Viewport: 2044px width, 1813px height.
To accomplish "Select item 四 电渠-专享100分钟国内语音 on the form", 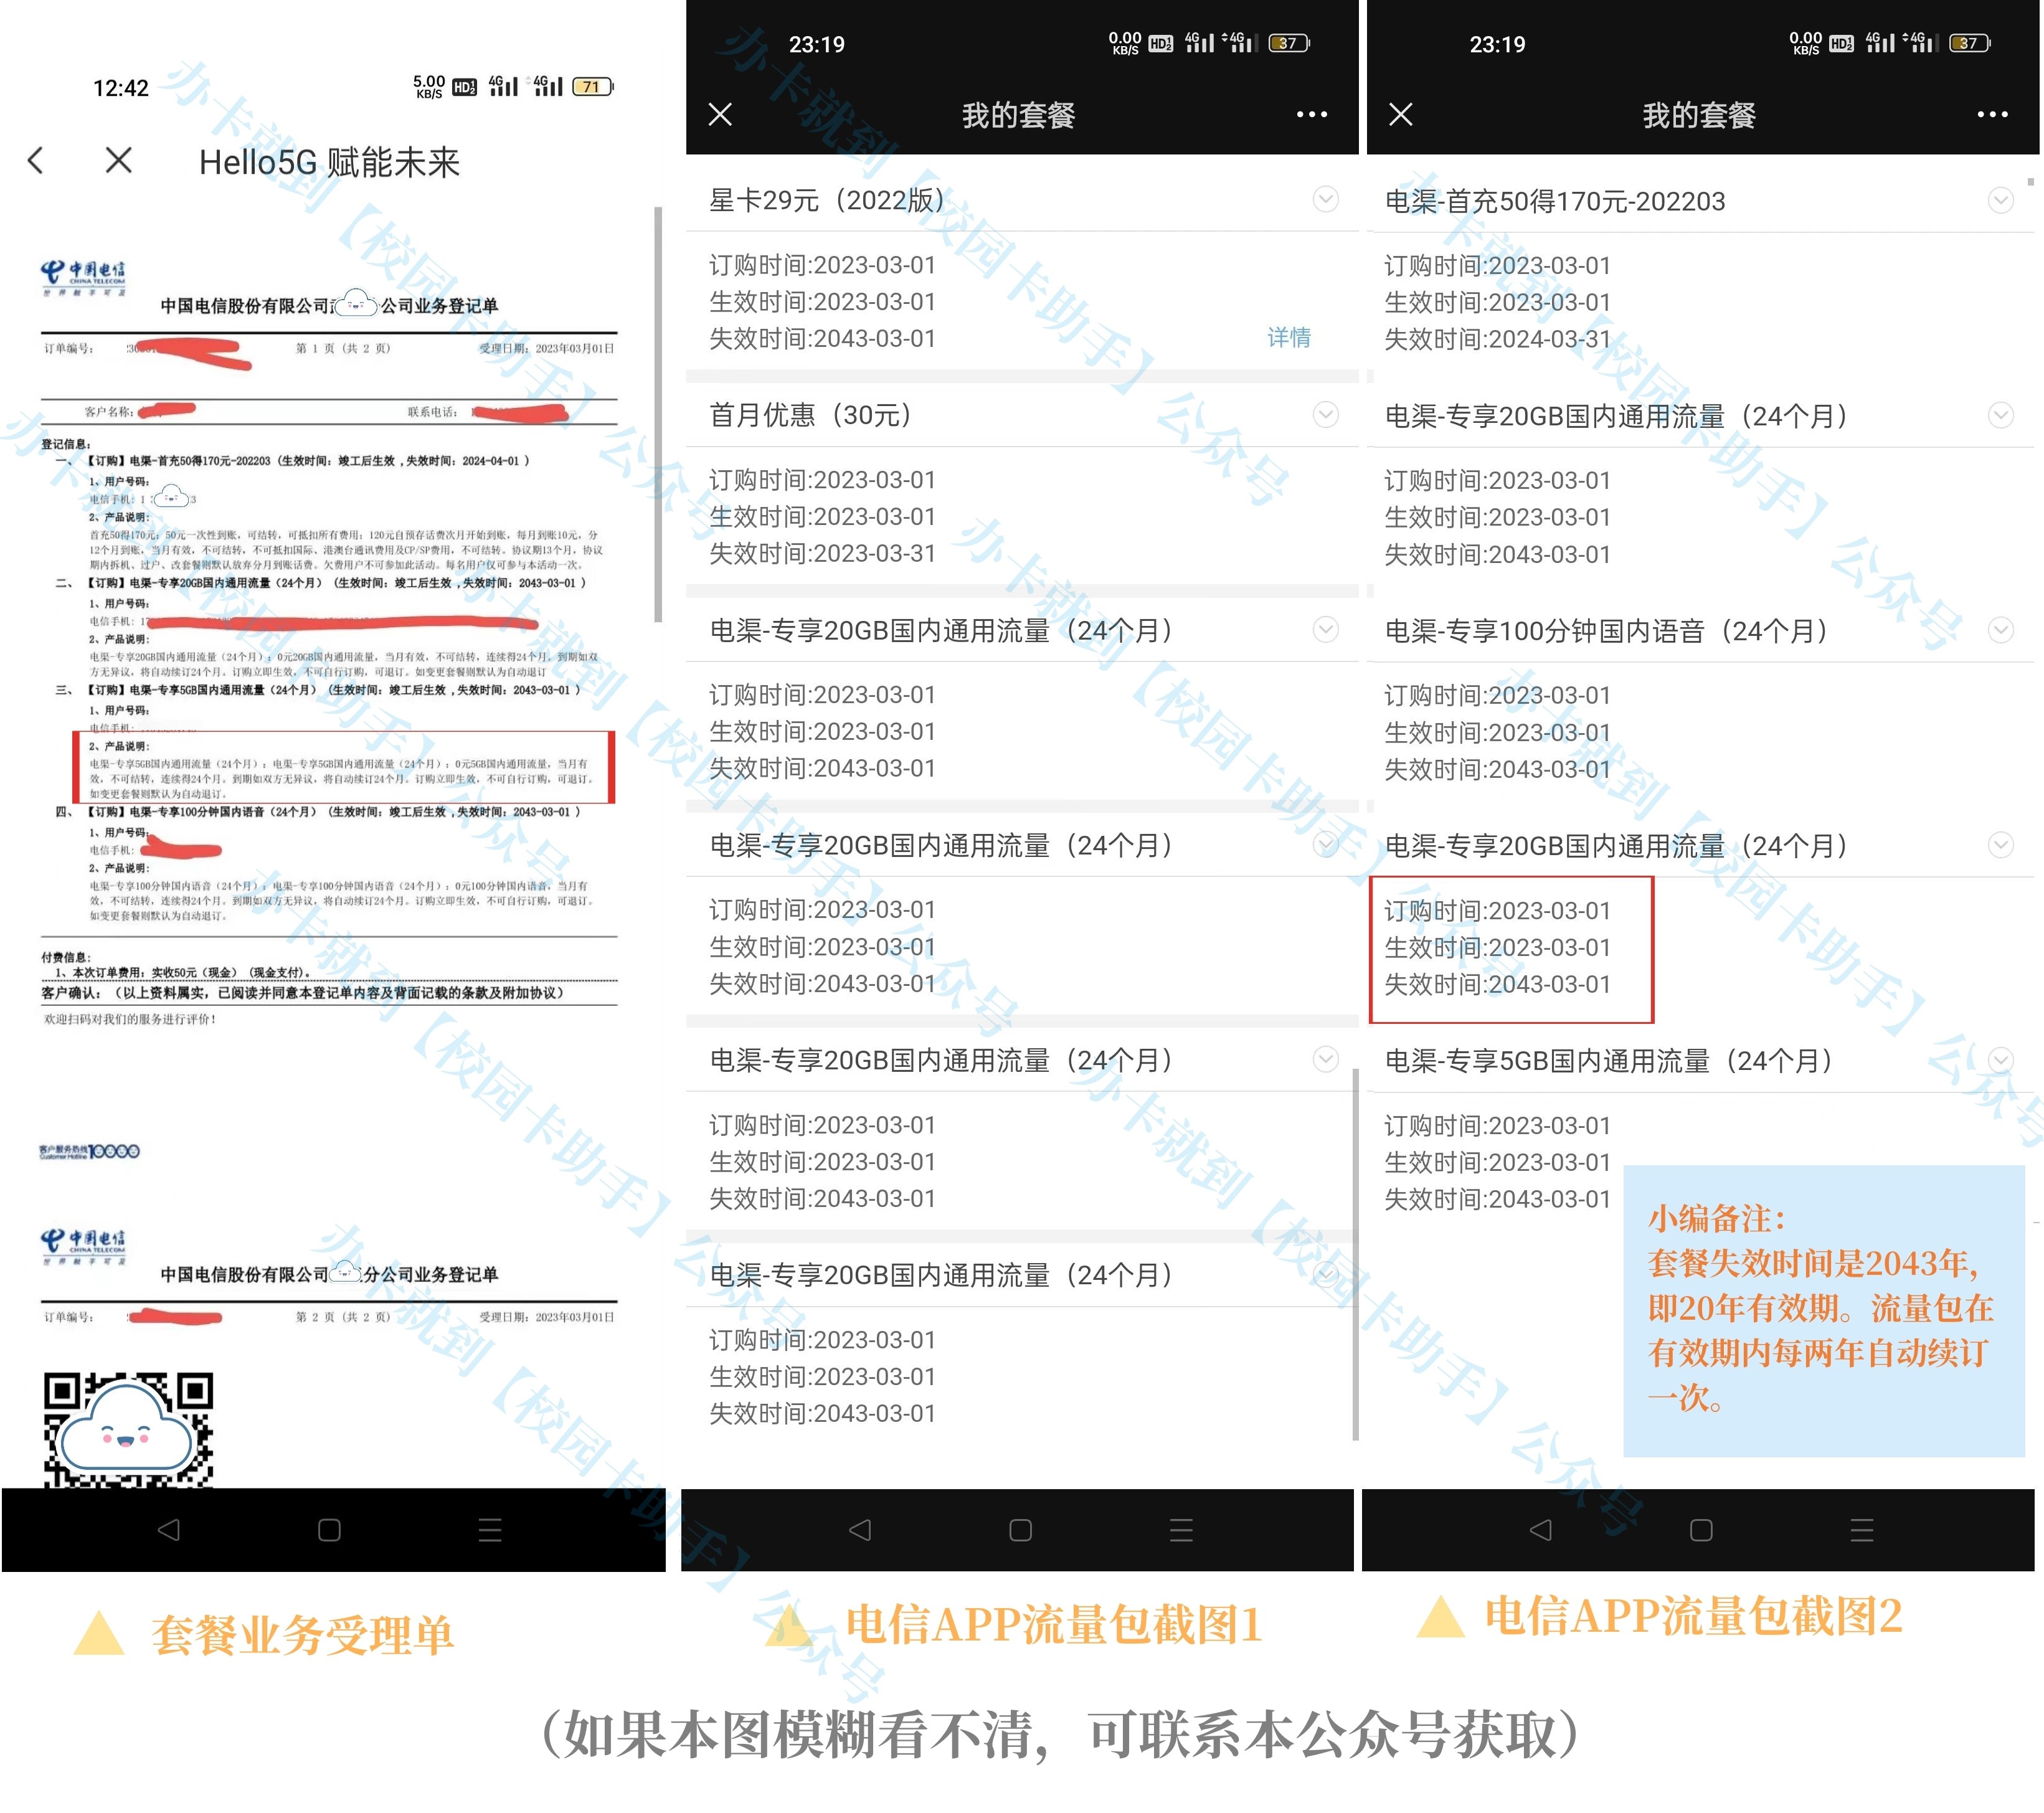I will point(318,812).
